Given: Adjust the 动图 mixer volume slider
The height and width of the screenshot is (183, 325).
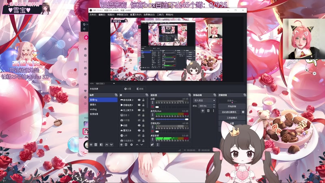Looking at the screenshot, I should tap(172, 107).
